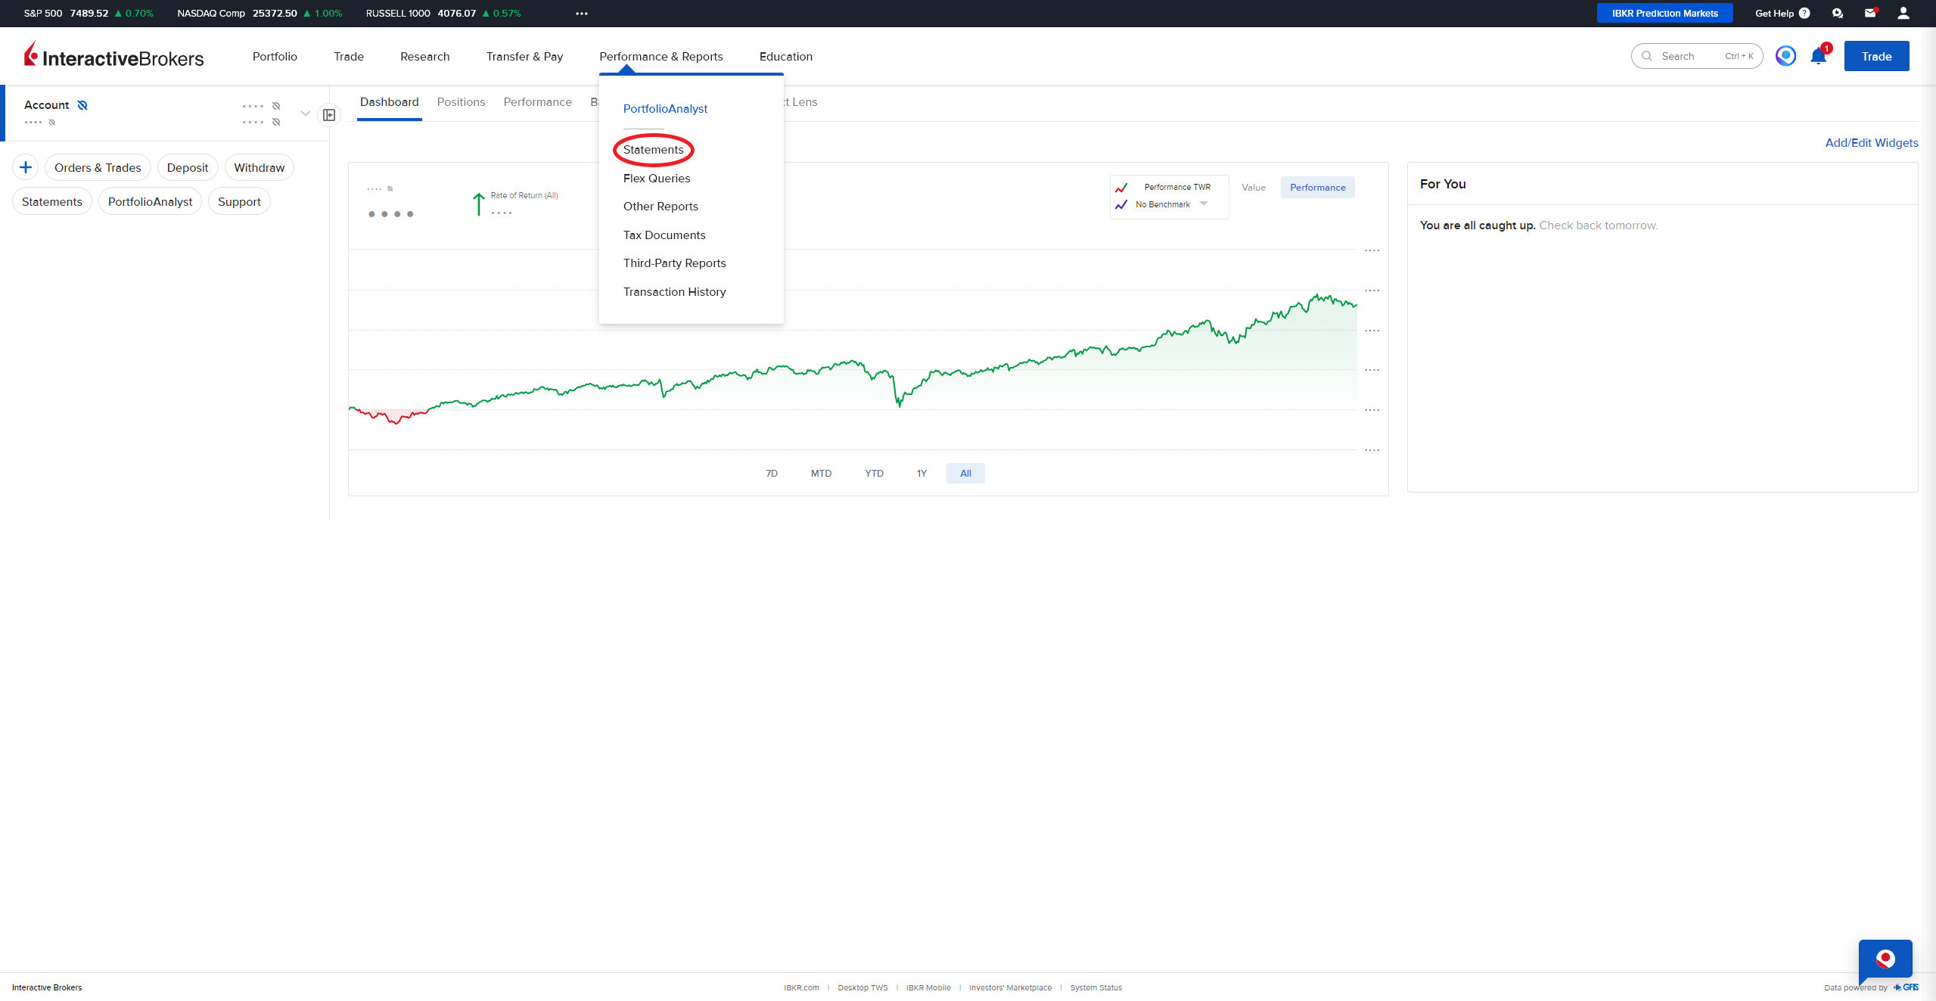1936x1001 pixels.
Task: Open the Trade navigation menu
Action: coord(349,57)
